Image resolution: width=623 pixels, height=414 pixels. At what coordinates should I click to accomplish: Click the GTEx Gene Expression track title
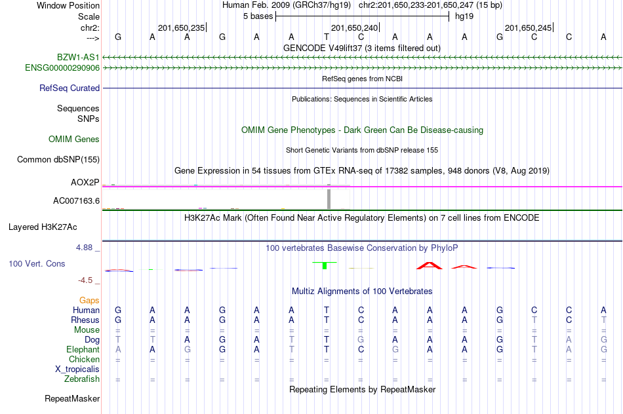362,171
